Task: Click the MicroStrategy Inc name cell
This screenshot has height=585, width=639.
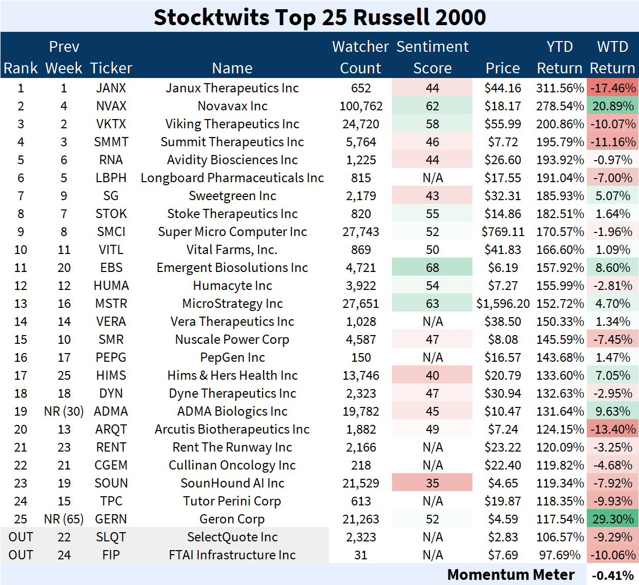Action: [x=232, y=304]
